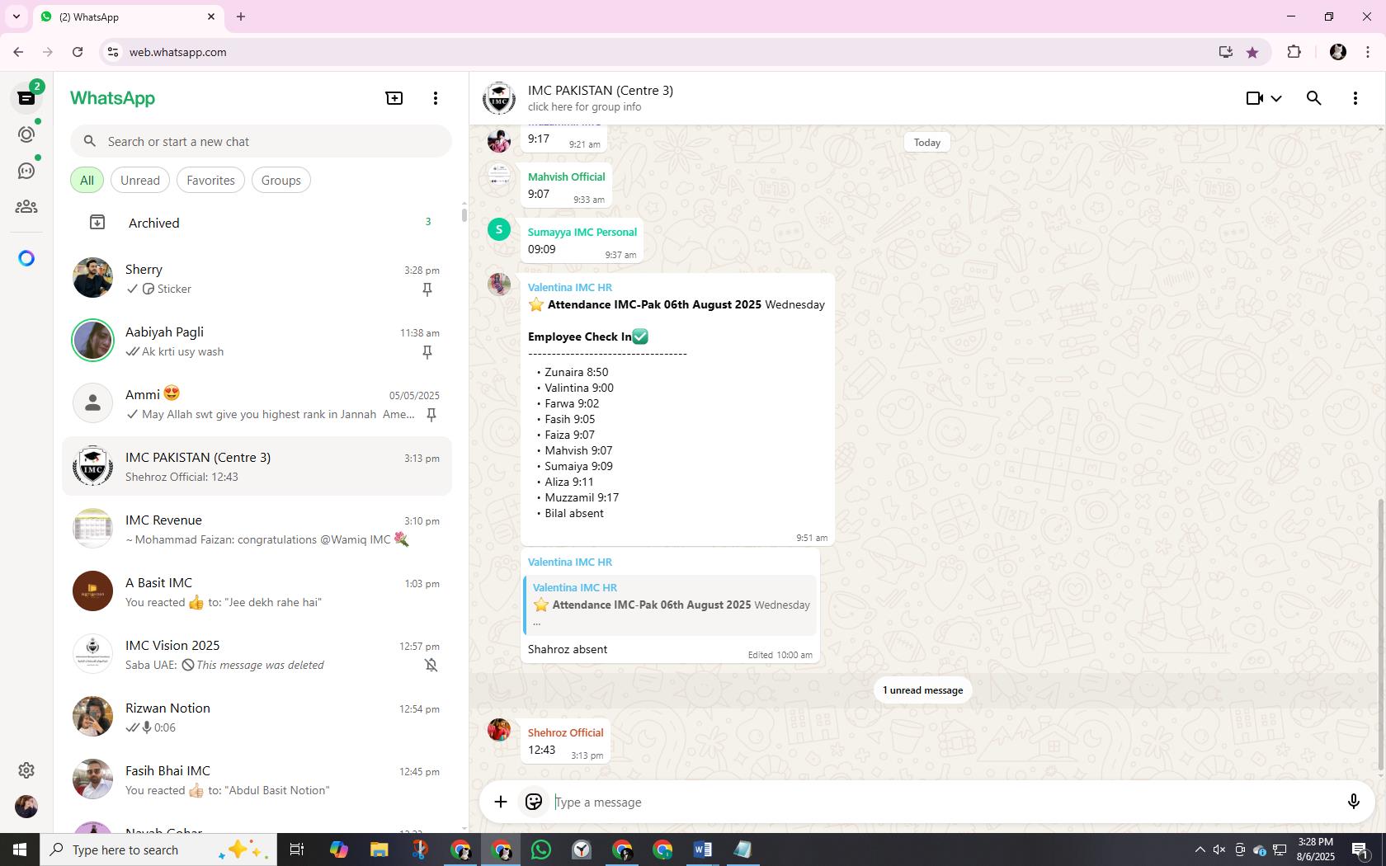This screenshot has width=1386, height=866.
Task: Click the Shehroz Official sender name
Action: tap(565, 732)
